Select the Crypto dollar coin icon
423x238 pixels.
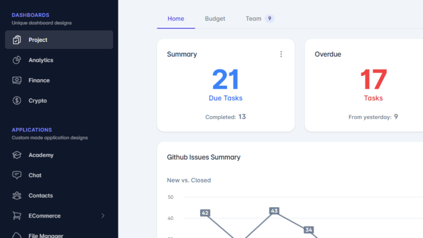click(x=17, y=100)
